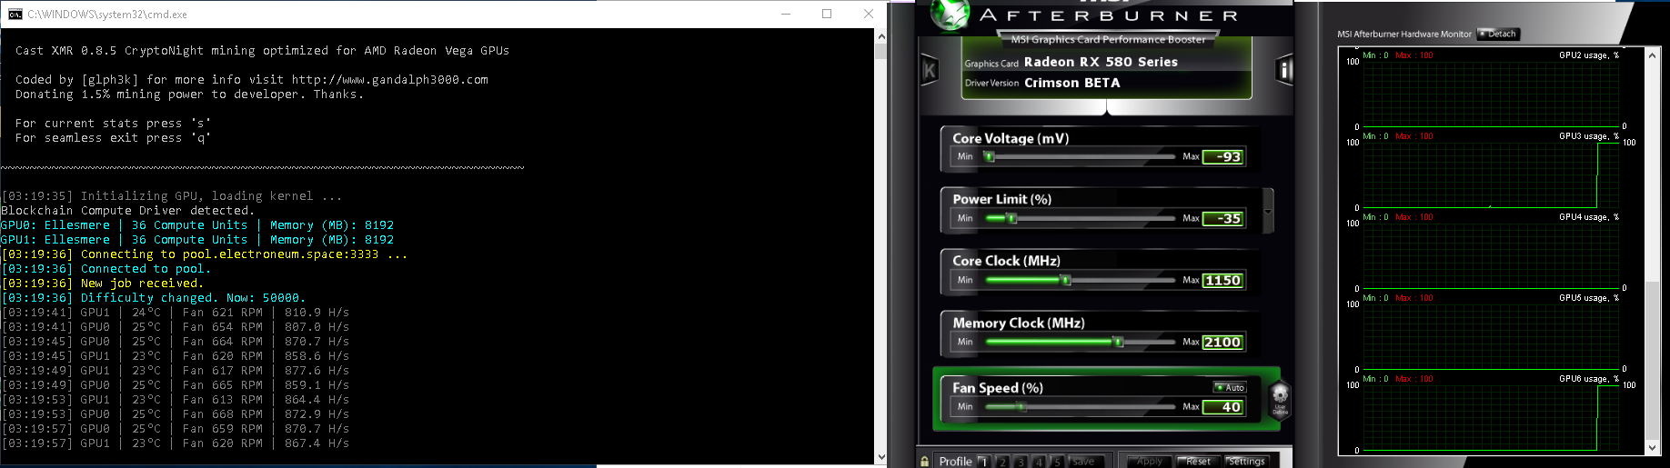Click the Core Clock value field 1150
The image size is (1670, 468).
pyautogui.click(x=1223, y=280)
